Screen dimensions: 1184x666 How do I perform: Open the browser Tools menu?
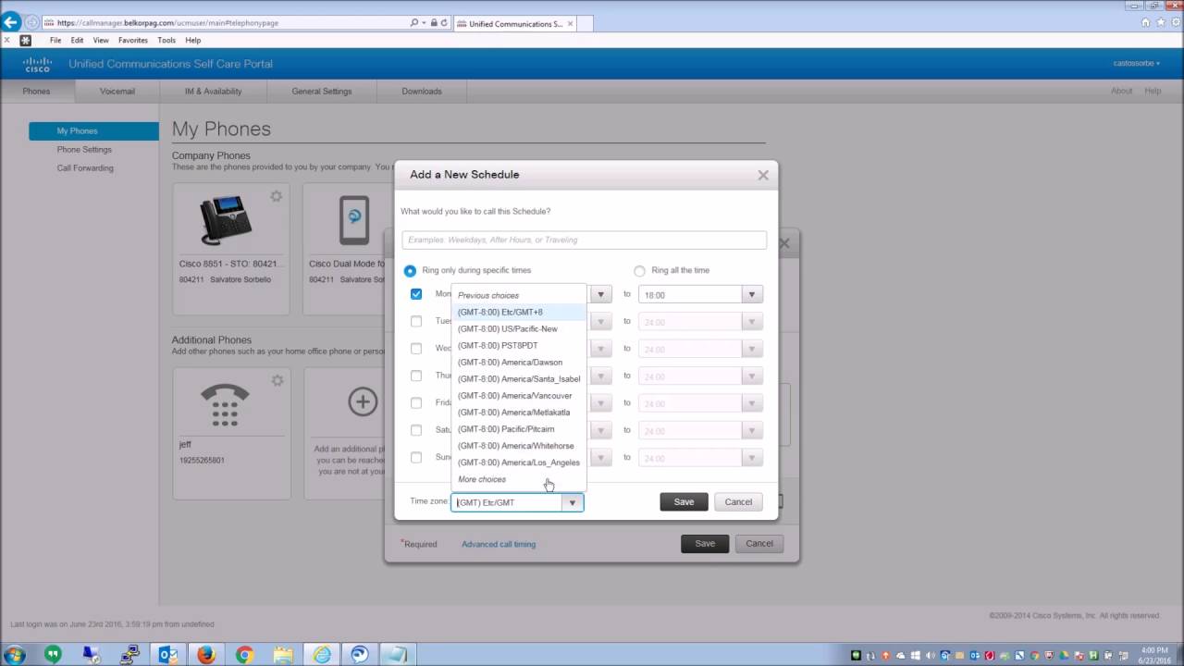pos(166,41)
